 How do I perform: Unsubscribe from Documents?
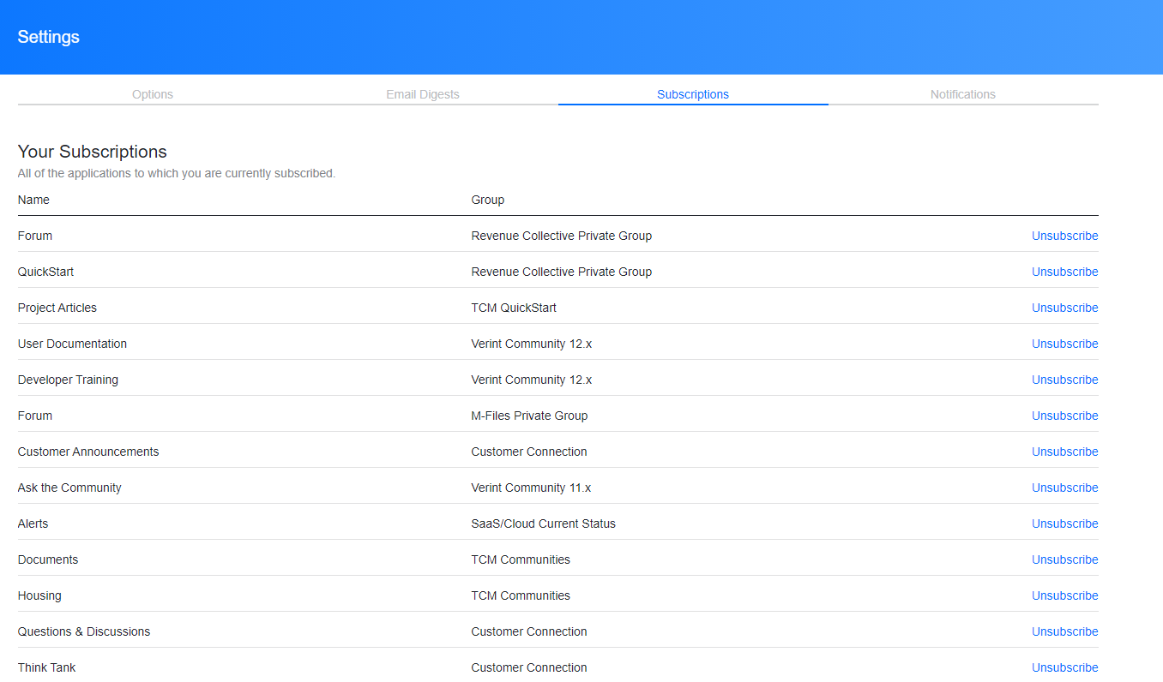[x=1064, y=559]
